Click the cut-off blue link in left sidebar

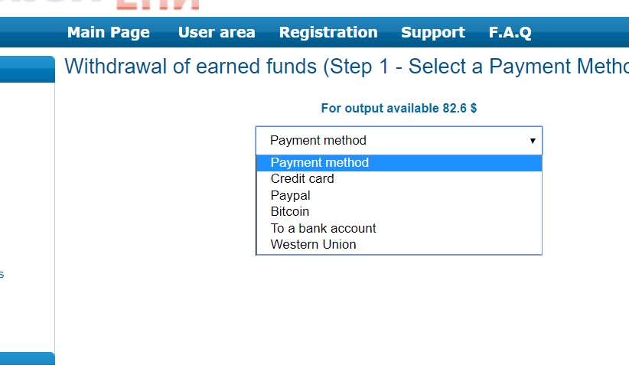pos(2,274)
